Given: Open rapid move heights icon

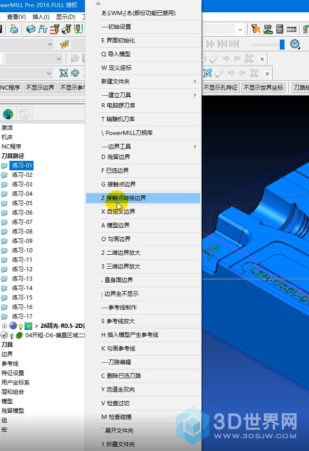Looking at the screenshot, I should pos(43,29).
